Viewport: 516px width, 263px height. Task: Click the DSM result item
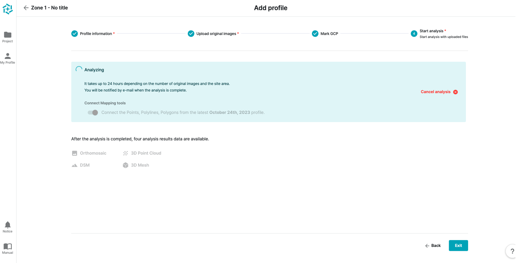[85, 165]
